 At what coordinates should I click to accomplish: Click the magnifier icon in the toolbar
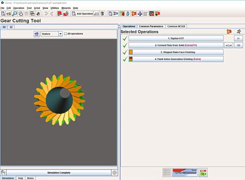[x=14, y=13]
